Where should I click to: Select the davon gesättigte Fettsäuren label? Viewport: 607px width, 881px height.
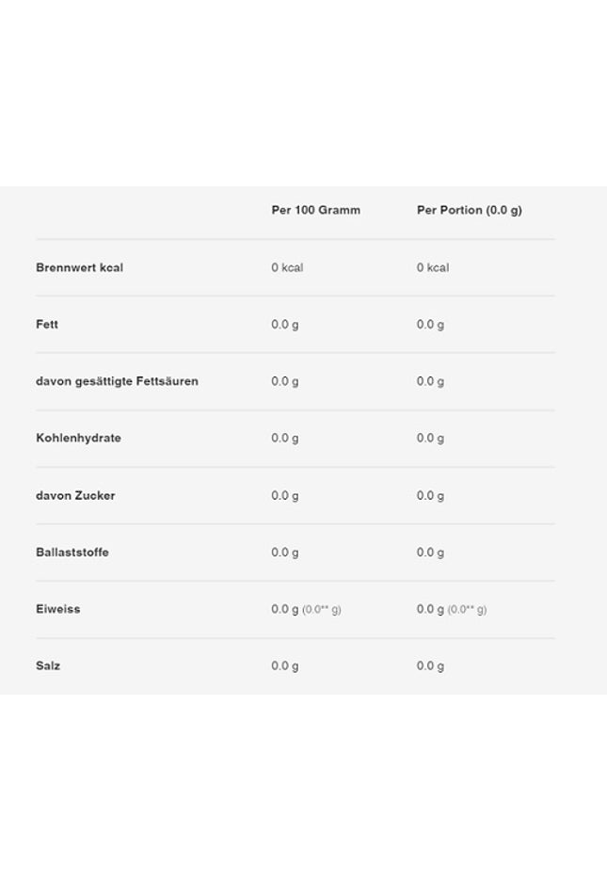point(117,381)
